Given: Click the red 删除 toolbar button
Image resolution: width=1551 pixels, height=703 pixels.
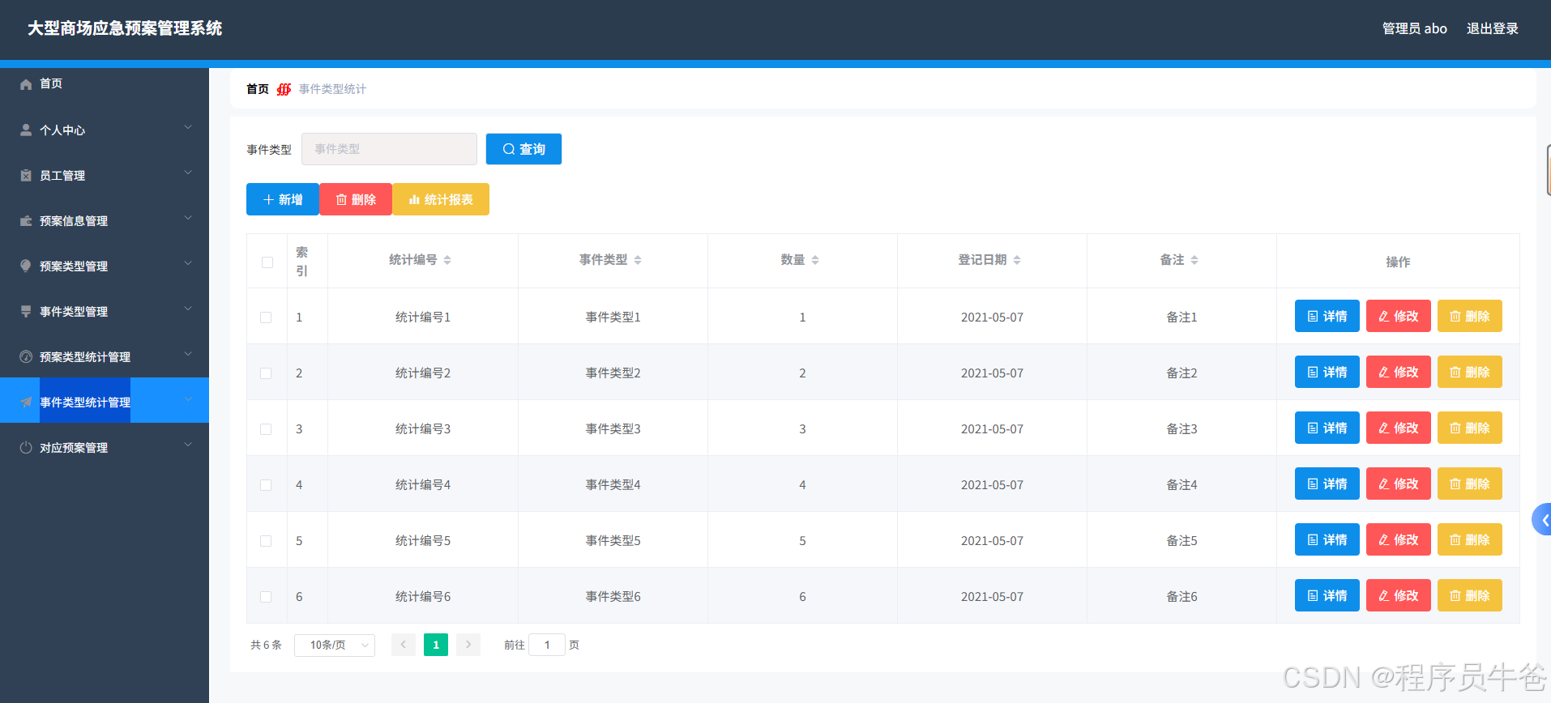Looking at the screenshot, I should tap(356, 199).
